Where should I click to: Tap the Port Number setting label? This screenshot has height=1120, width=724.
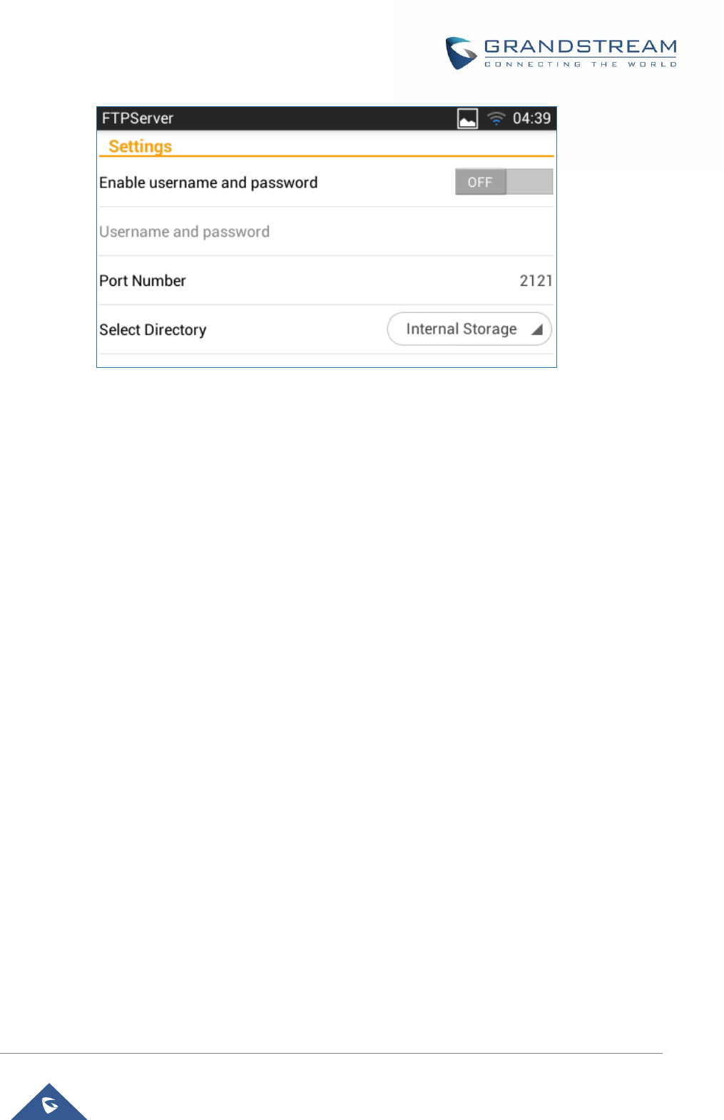143,281
